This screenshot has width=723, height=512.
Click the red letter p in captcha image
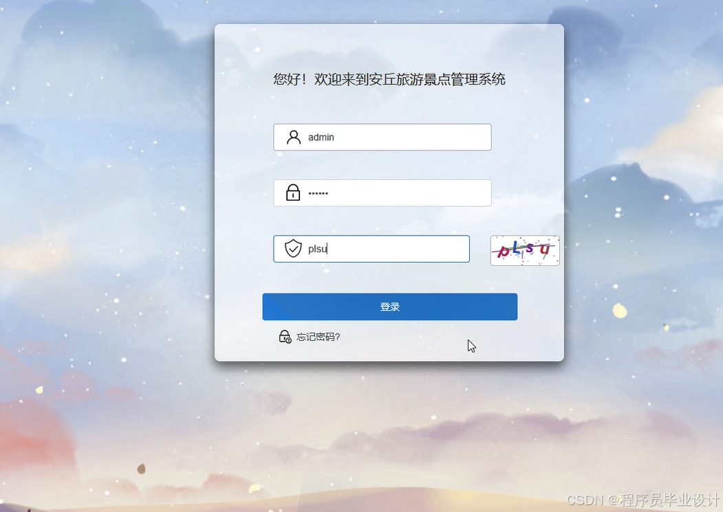click(504, 251)
